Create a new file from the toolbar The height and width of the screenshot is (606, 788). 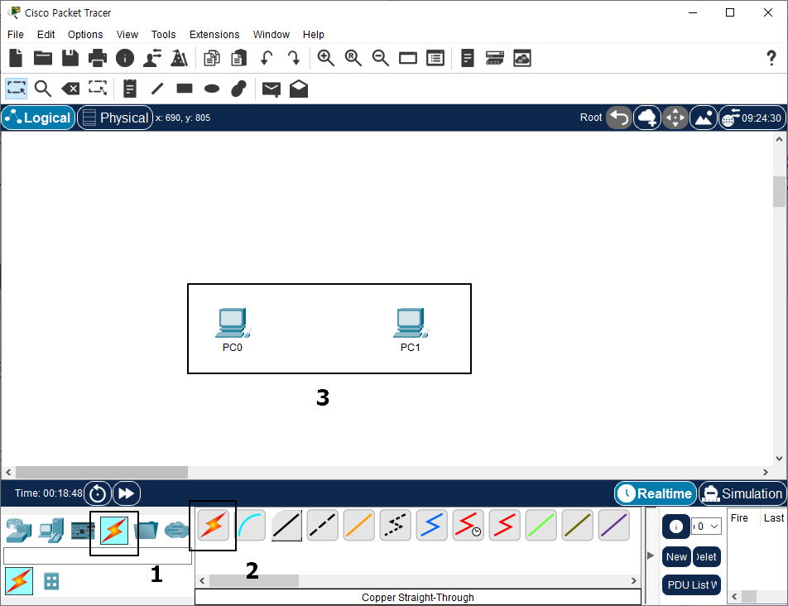point(16,58)
